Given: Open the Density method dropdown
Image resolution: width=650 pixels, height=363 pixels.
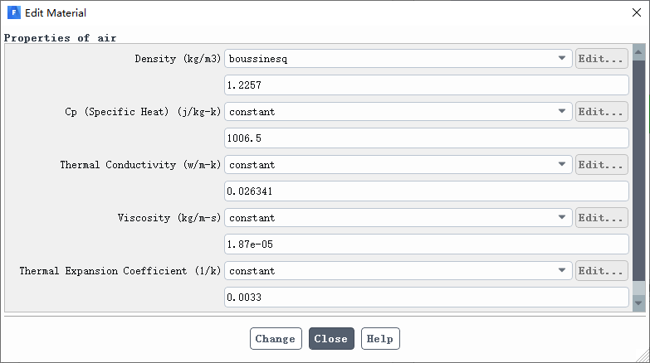Looking at the screenshot, I should [398, 59].
